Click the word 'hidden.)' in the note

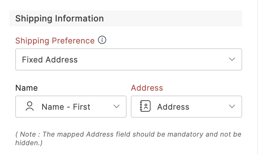click(29, 143)
